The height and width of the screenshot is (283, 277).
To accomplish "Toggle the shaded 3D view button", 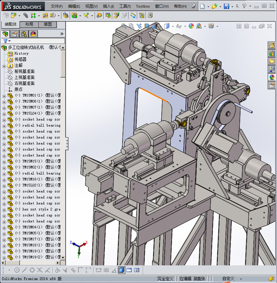I will click(x=122, y=270).
